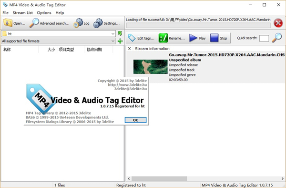Click the Rename icon button

point(163,38)
